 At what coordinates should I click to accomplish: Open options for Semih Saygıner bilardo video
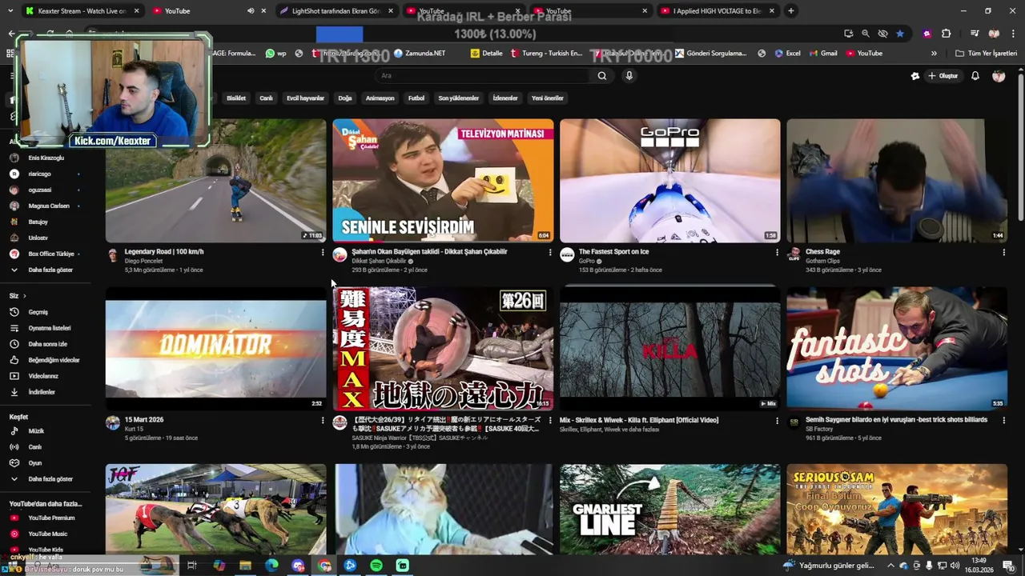pyautogui.click(x=1003, y=420)
